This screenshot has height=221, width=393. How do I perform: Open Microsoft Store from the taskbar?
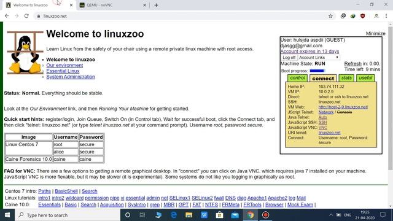[x=220, y=215]
